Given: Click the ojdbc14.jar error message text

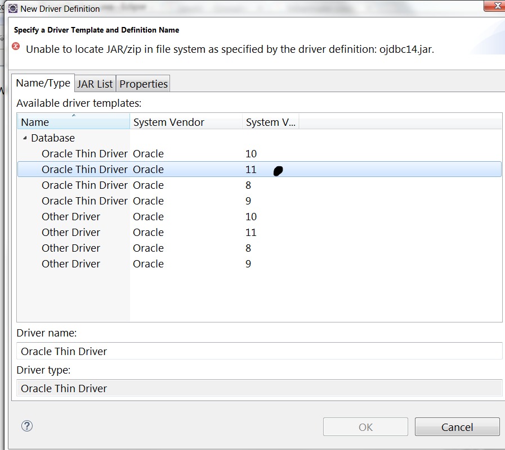Looking at the screenshot, I should (230, 49).
